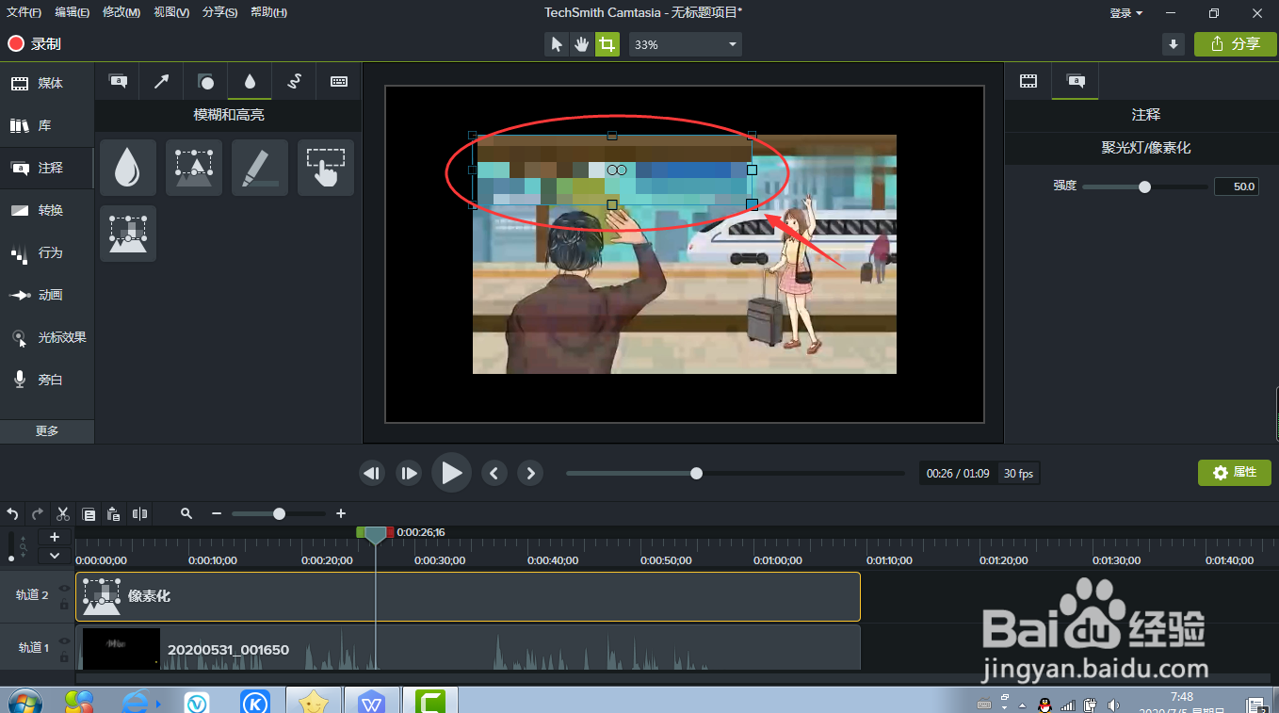This screenshot has width=1279, height=713.
Task: Toggle visibility of Track 1
Action: (x=64, y=640)
